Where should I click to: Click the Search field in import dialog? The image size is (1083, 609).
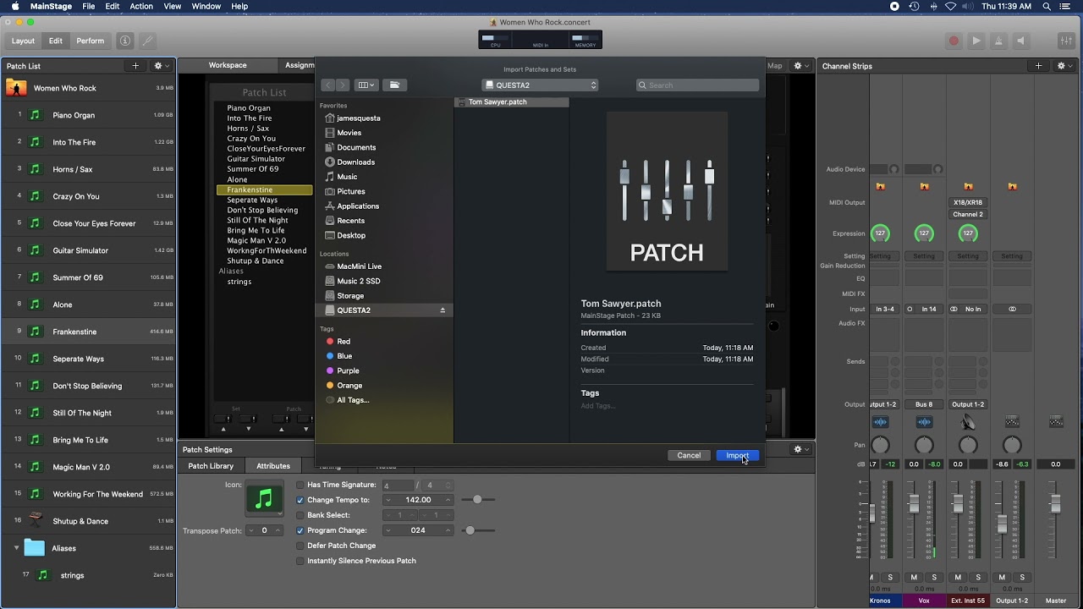[x=698, y=85]
